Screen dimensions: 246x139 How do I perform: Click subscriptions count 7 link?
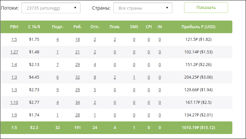58,65
